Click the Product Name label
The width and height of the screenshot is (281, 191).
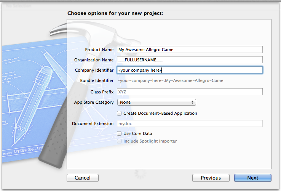click(x=99, y=50)
